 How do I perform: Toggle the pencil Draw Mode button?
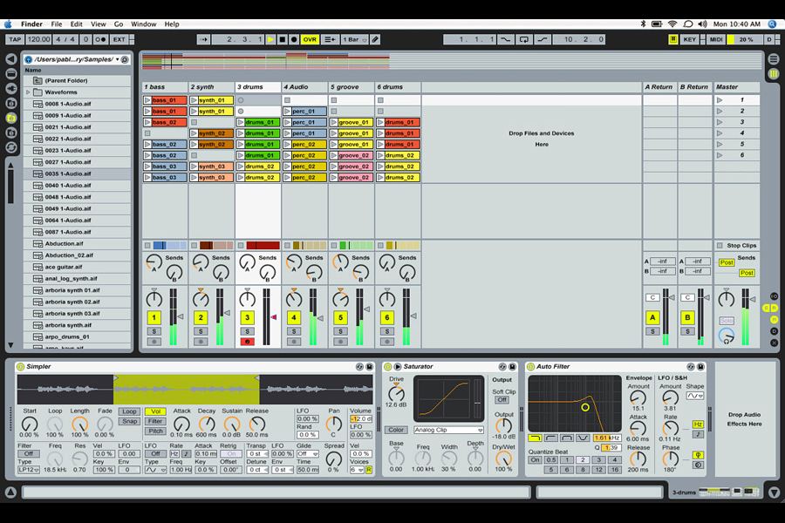[x=375, y=39]
